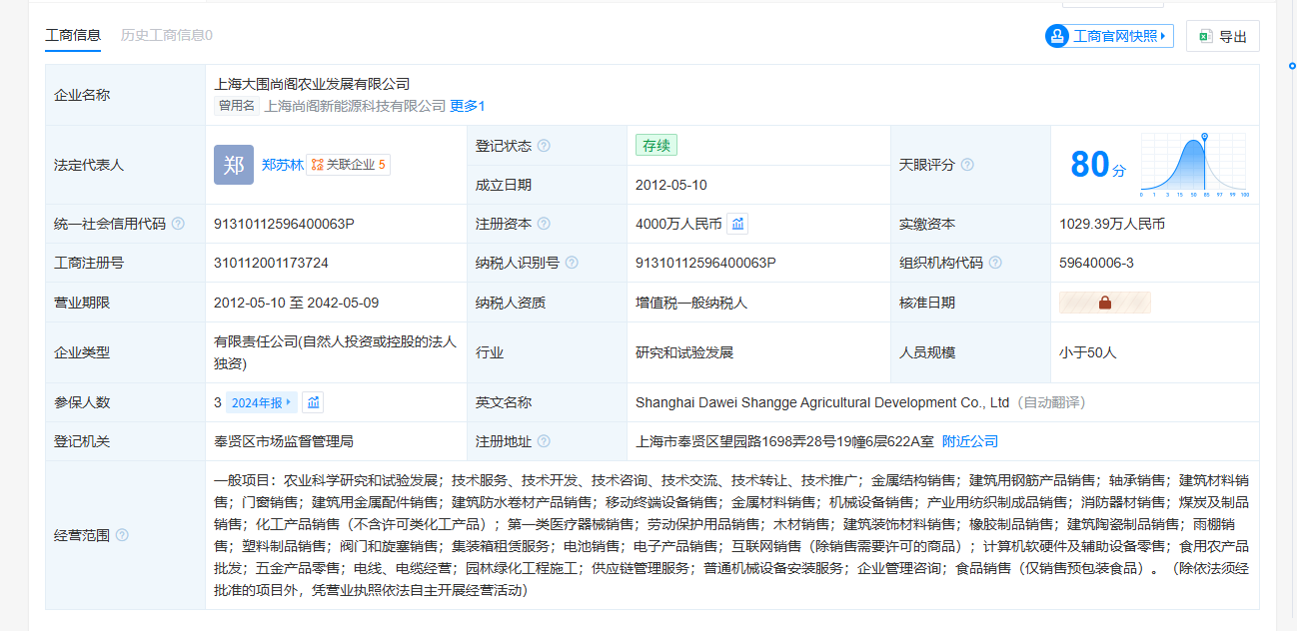Viewport: 1297px width, 631px height.
Task: Click trend chart icon beside 2024年报
Action: [x=314, y=402]
